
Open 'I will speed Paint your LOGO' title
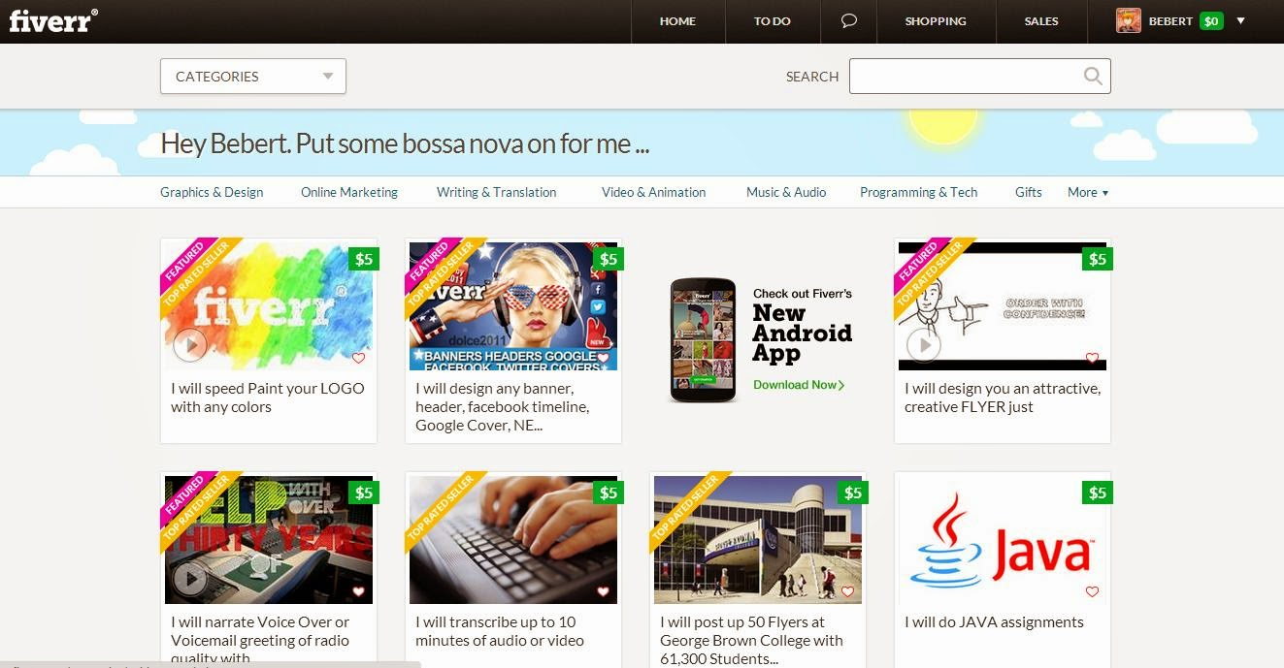coord(268,398)
